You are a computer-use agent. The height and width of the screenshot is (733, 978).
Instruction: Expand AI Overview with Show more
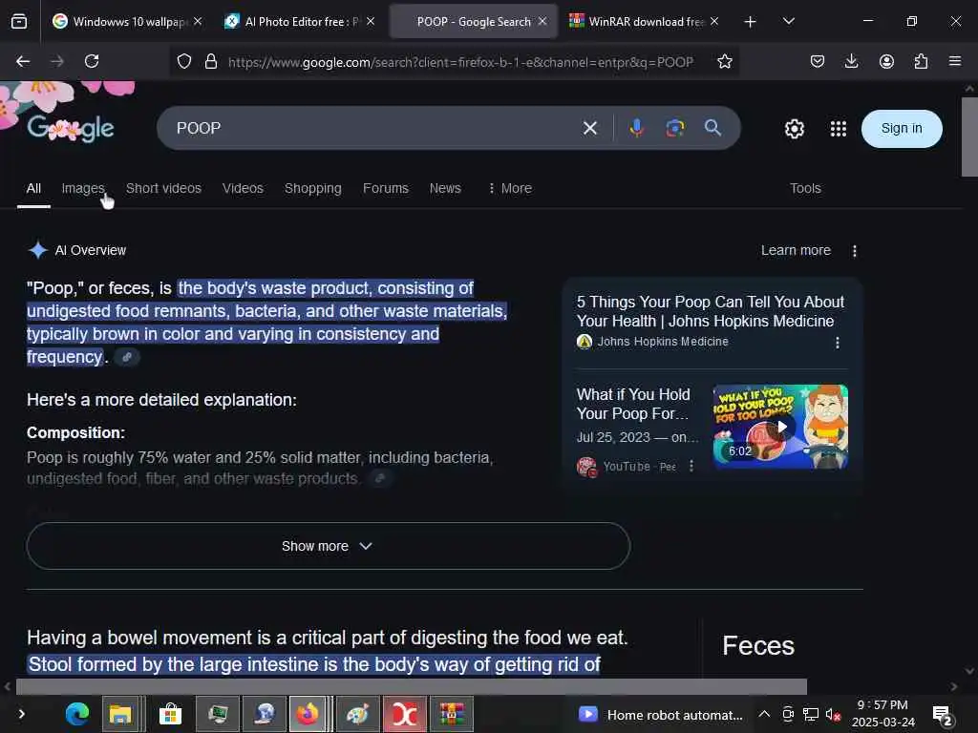click(329, 546)
